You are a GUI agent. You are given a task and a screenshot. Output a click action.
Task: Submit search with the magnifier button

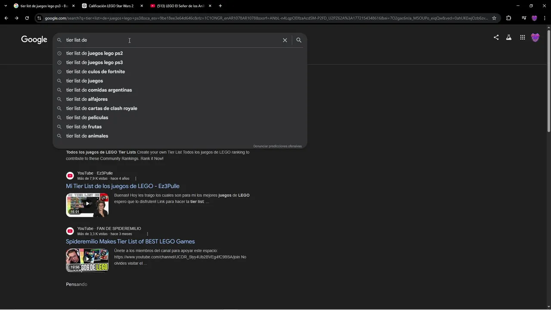[x=299, y=40]
